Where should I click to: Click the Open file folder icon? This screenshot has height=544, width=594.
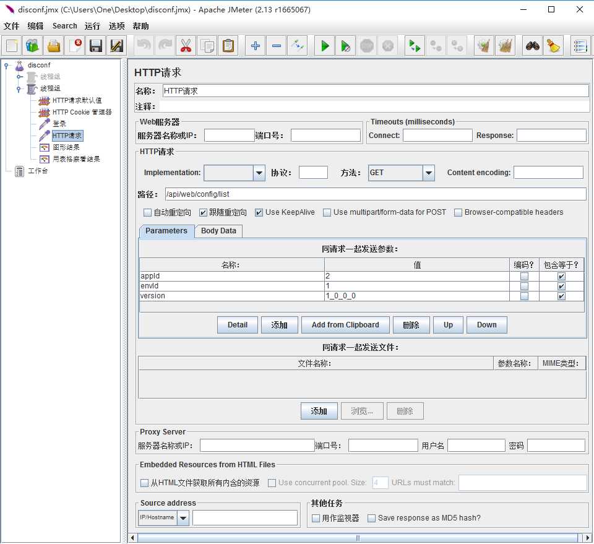pyautogui.click(x=54, y=46)
